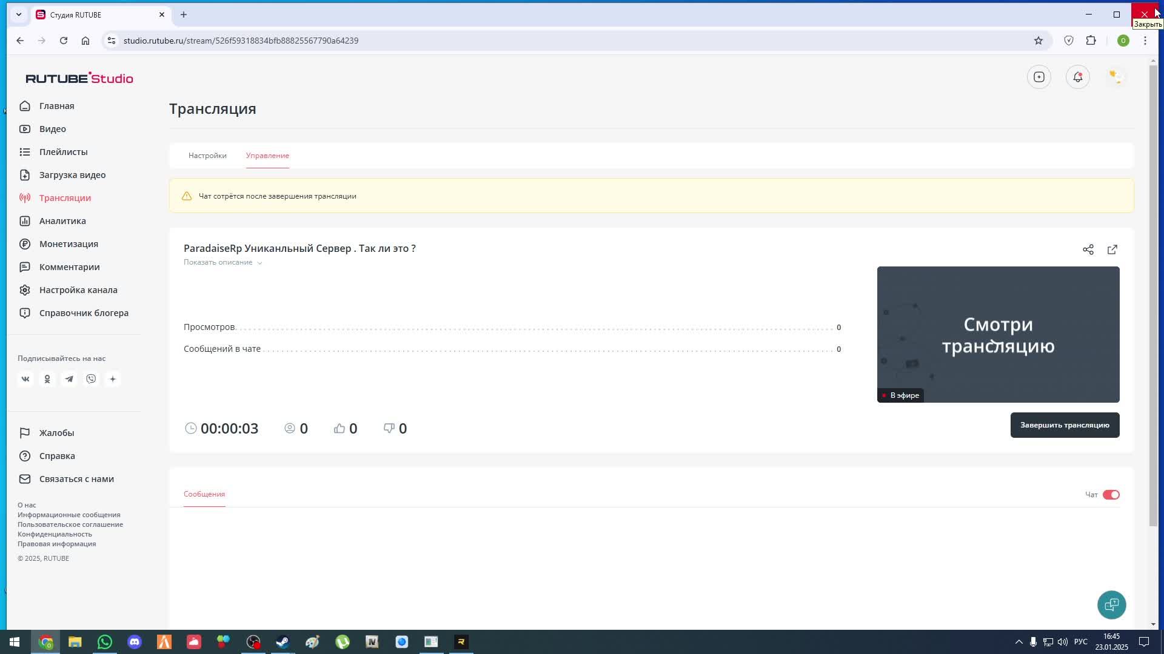Viewport: 1164px width, 654px height.
Task: Select the Управление tab
Action: click(x=267, y=156)
